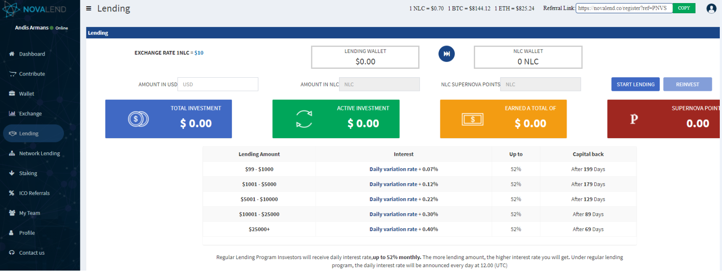The image size is (722, 275).
Task: Click the NovaLend logo
Action: click(34, 9)
